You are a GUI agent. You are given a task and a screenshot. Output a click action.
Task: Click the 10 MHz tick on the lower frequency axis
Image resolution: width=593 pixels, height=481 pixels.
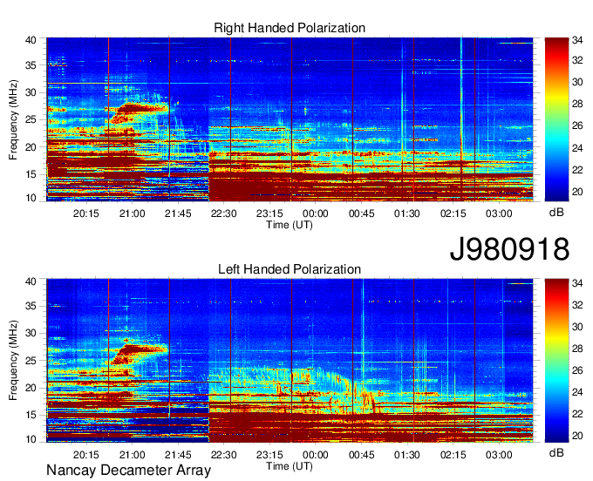click(x=31, y=439)
